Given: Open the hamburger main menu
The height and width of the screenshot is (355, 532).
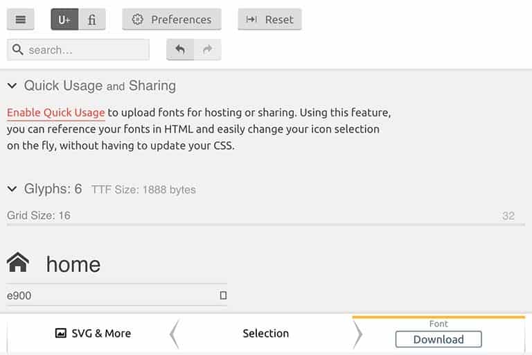Looking at the screenshot, I should tap(20, 19).
